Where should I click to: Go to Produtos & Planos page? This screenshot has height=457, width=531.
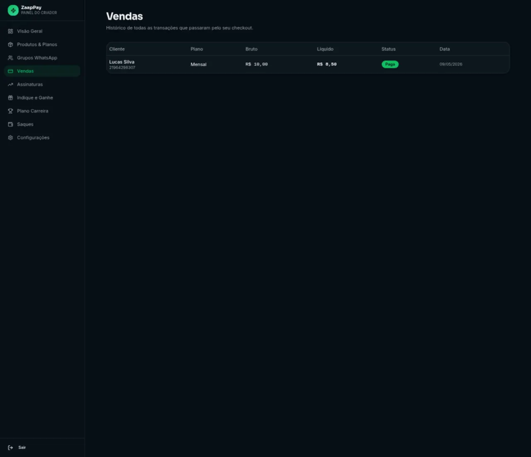click(42, 44)
